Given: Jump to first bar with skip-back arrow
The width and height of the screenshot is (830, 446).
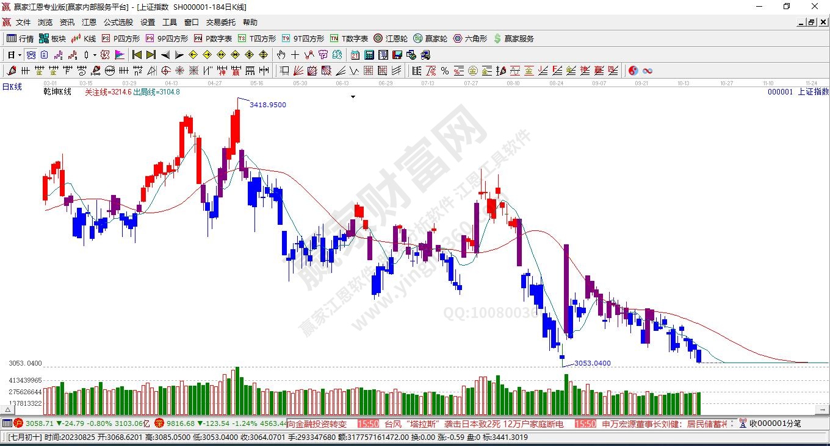Looking at the screenshot, I should tap(137, 55).
